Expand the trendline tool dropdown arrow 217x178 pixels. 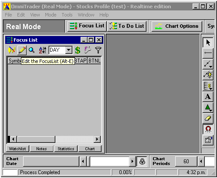(x=210, y=67)
